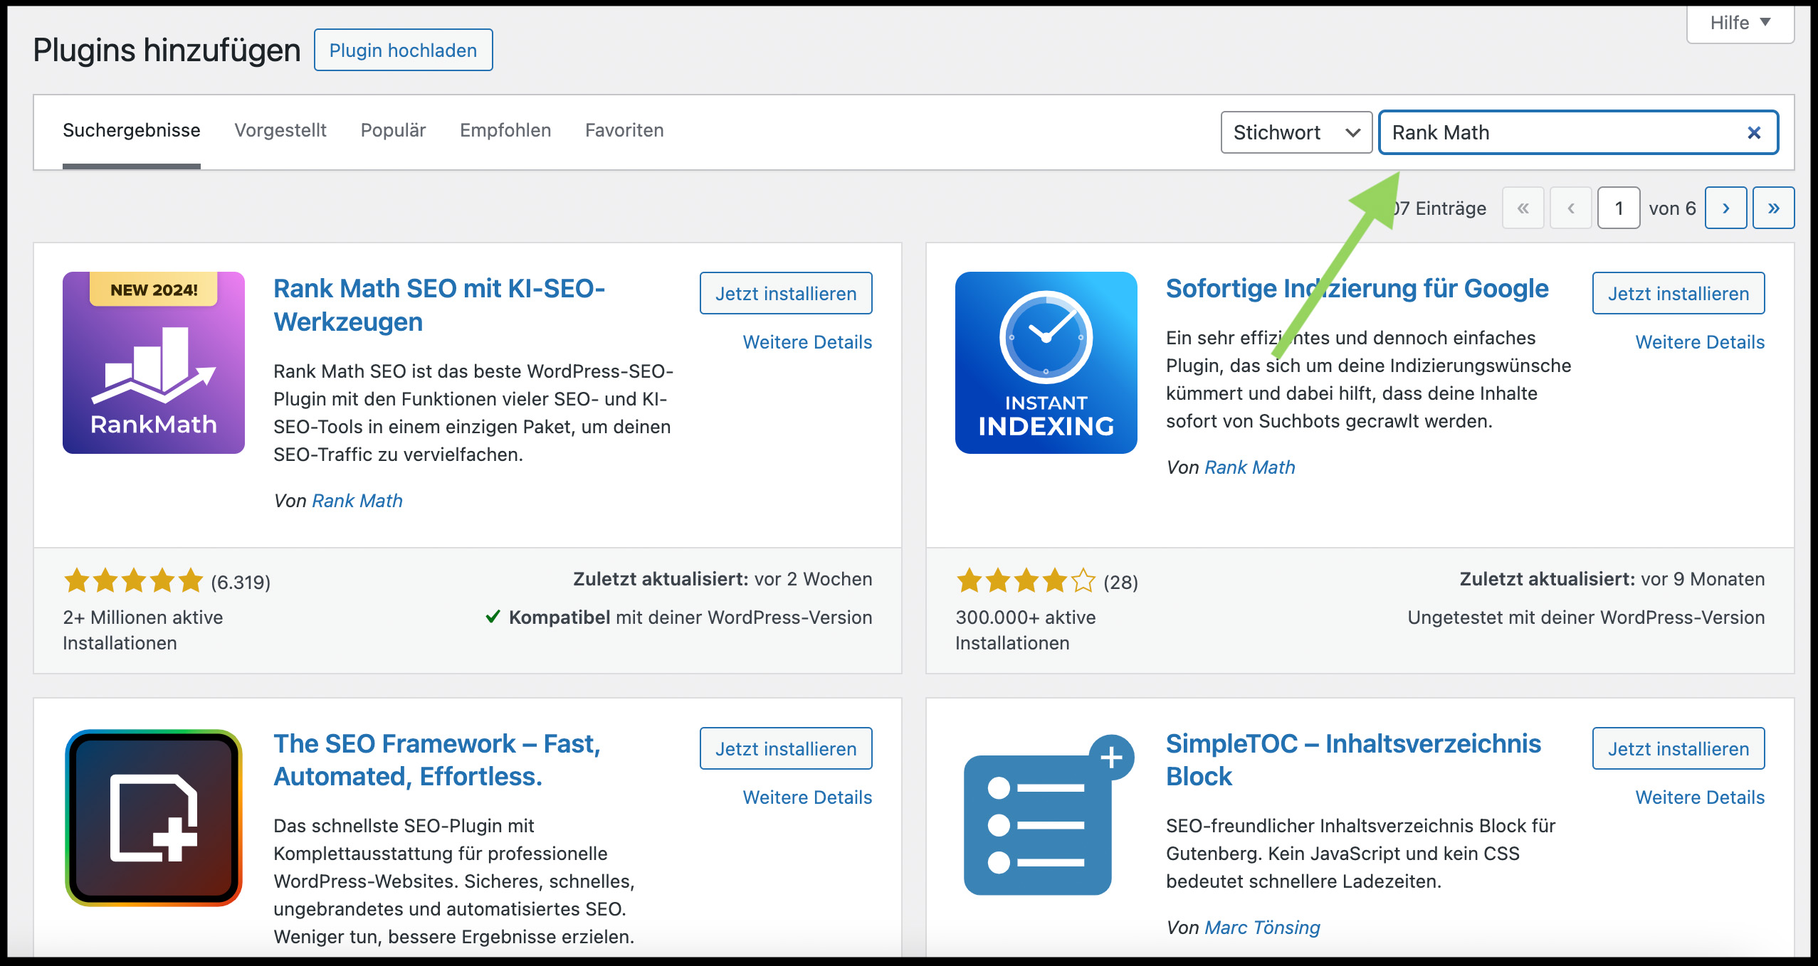Select '300.000+ aktive Installationen' text

pyautogui.click(x=1026, y=630)
